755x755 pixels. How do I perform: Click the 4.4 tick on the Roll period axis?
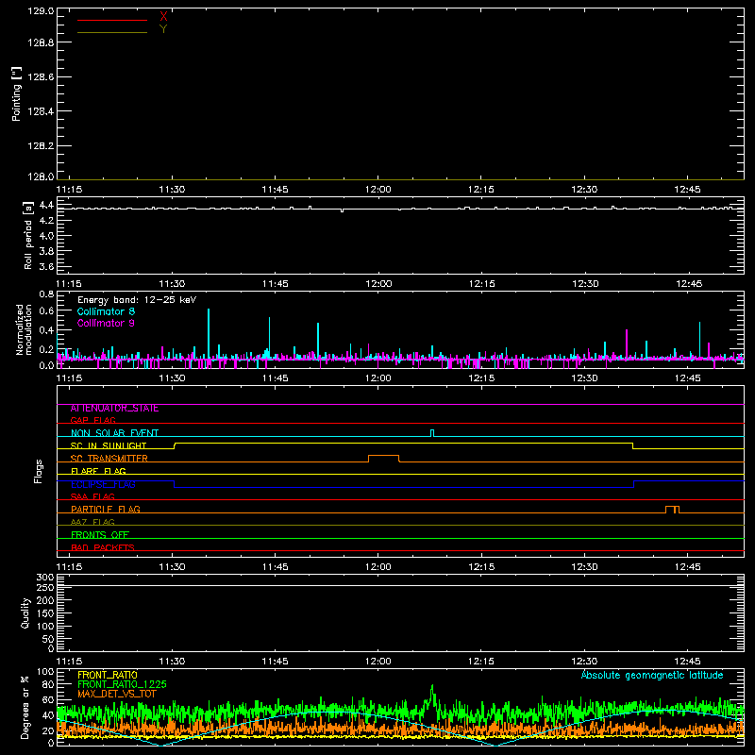tap(46, 206)
